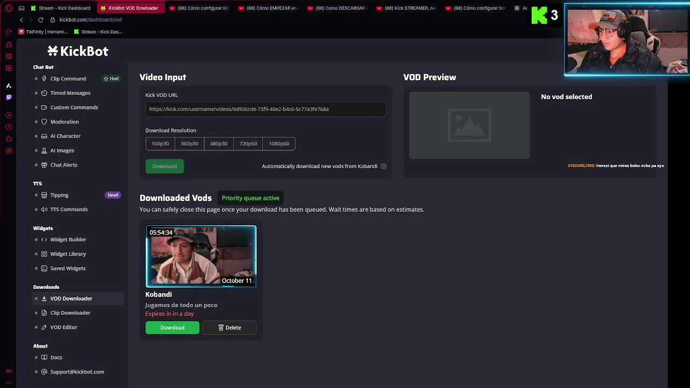
Task: Open the workspaces icon beside the tabs
Action: pos(22,8)
